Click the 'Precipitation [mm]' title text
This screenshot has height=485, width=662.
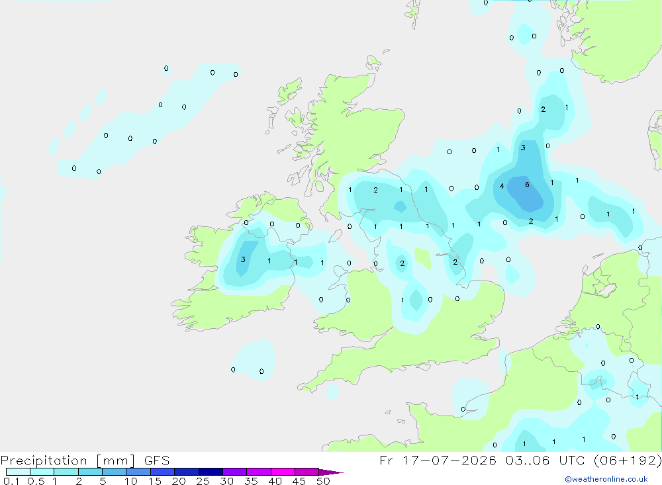pyautogui.click(x=68, y=460)
